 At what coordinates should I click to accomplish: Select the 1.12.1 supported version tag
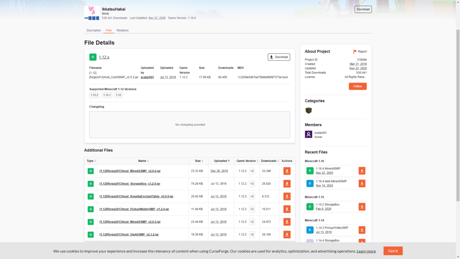coord(107,95)
